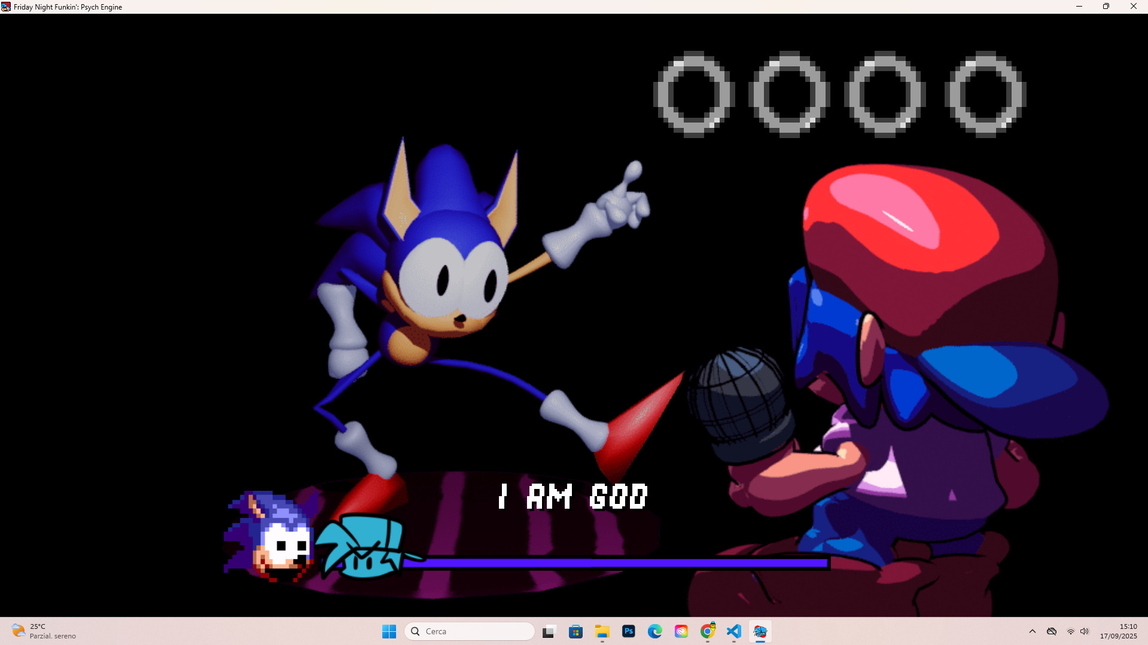1148x645 pixels.
Task: Open Photoshop from the taskbar
Action: click(629, 631)
